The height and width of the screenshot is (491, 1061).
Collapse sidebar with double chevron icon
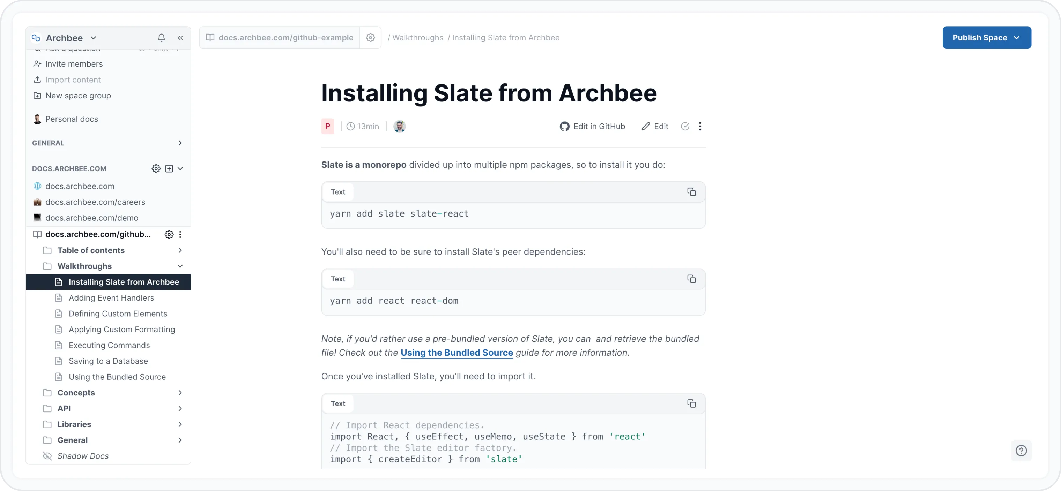[180, 38]
